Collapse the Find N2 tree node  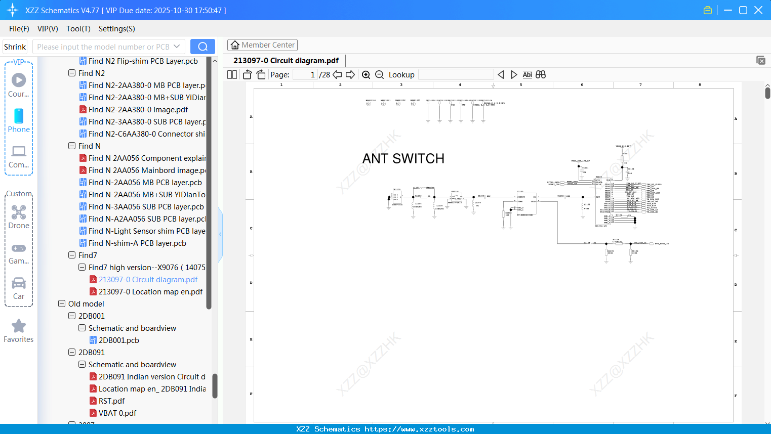pos(71,73)
